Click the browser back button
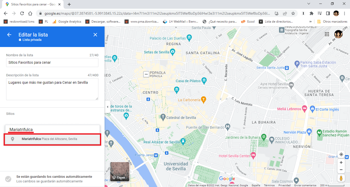The image size is (350, 187). tap(6, 13)
